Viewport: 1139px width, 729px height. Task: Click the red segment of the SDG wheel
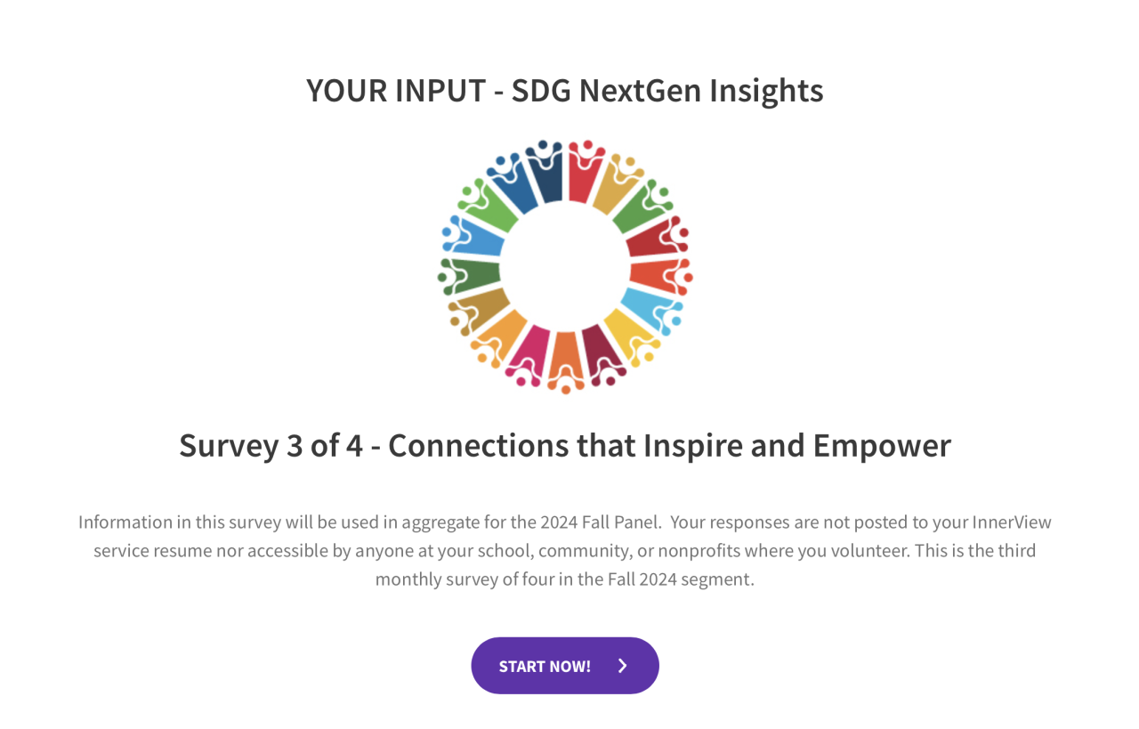[x=584, y=172]
